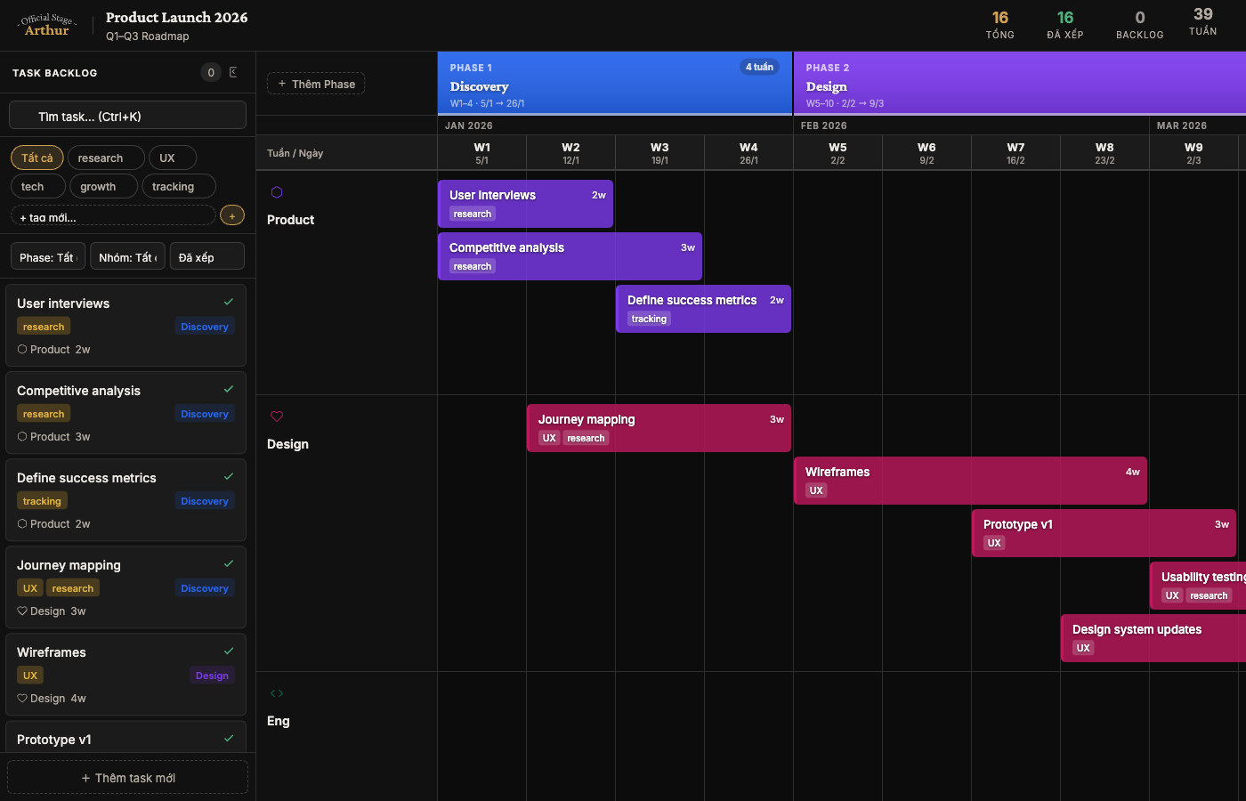
Task: Open the 'Đã xếp' status dropdown
Action: tap(206, 256)
